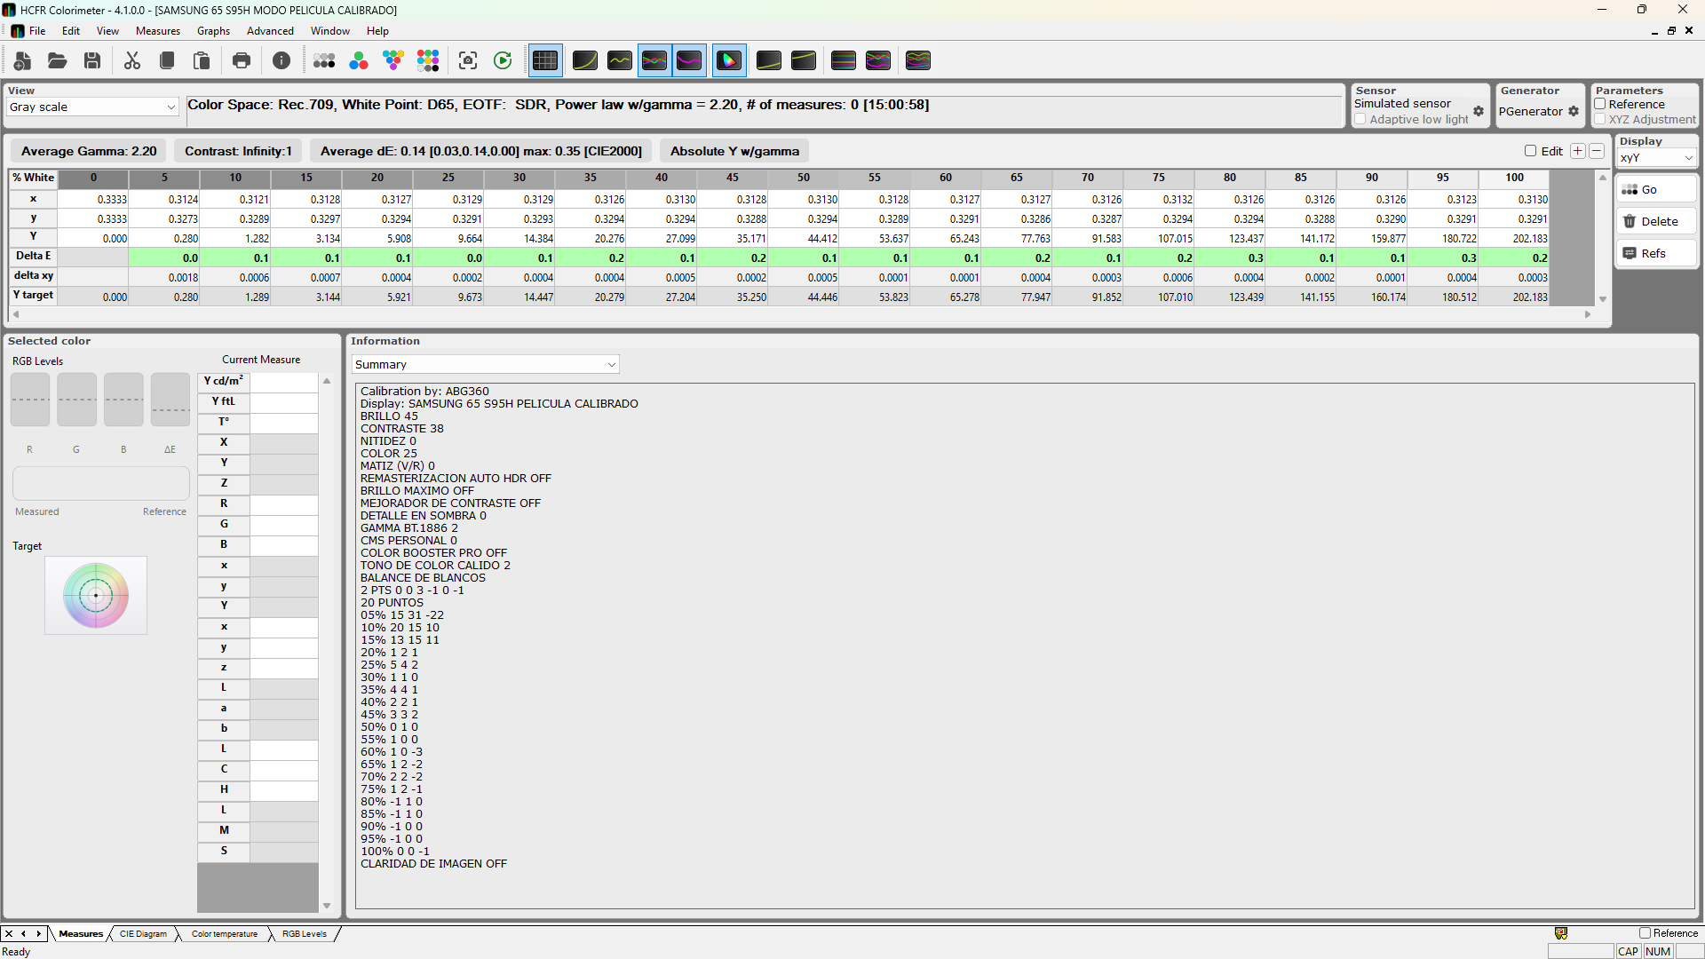Viewport: 1705px width, 959px height.
Task: Select the 50 % White column header
Action: [x=804, y=178]
